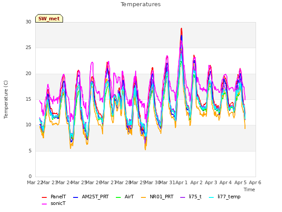
Task: Click the Mar 31 x-axis label
Action: [x=167, y=182]
